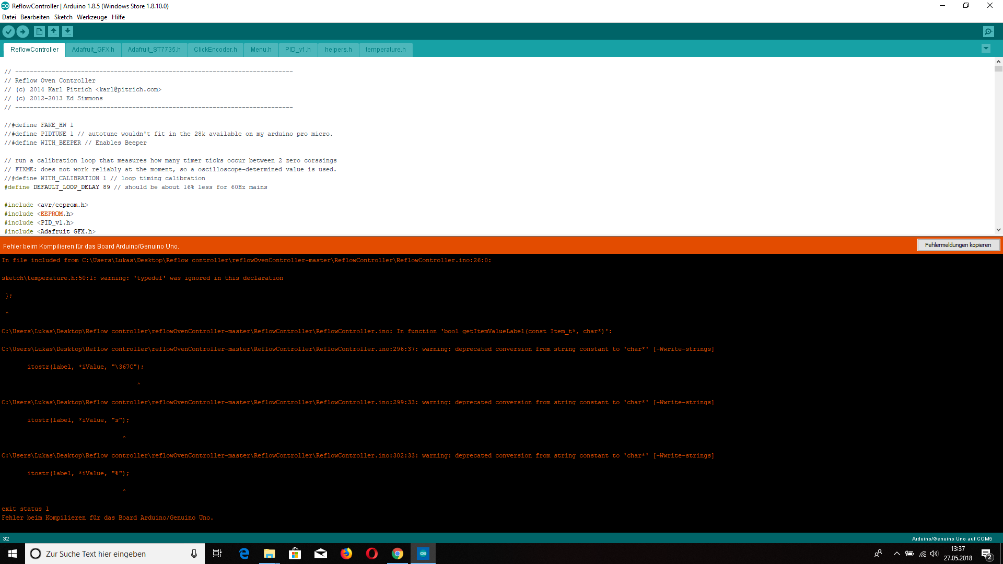Open the Hilfe menu
Viewport: 1003px width, 564px height.
pyautogui.click(x=118, y=17)
